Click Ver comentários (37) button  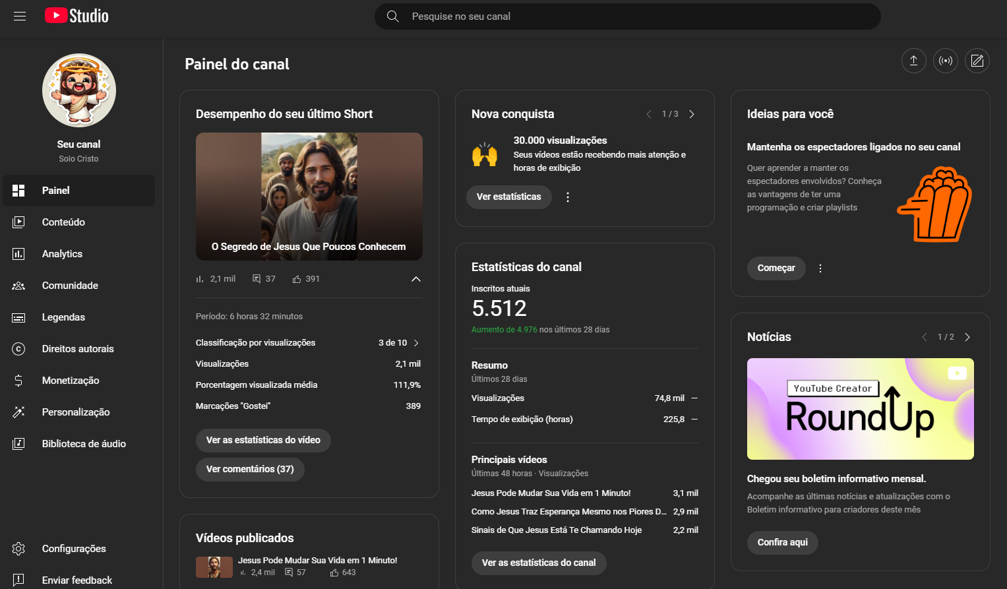pyautogui.click(x=250, y=470)
